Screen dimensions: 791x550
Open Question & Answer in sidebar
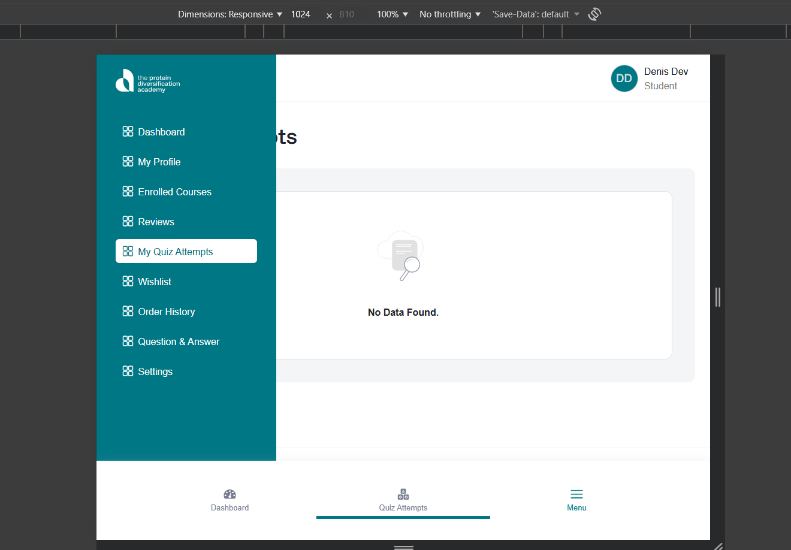(x=186, y=342)
